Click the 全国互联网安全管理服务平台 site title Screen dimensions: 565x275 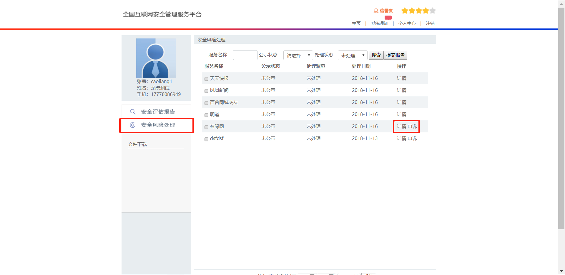[162, 14]
